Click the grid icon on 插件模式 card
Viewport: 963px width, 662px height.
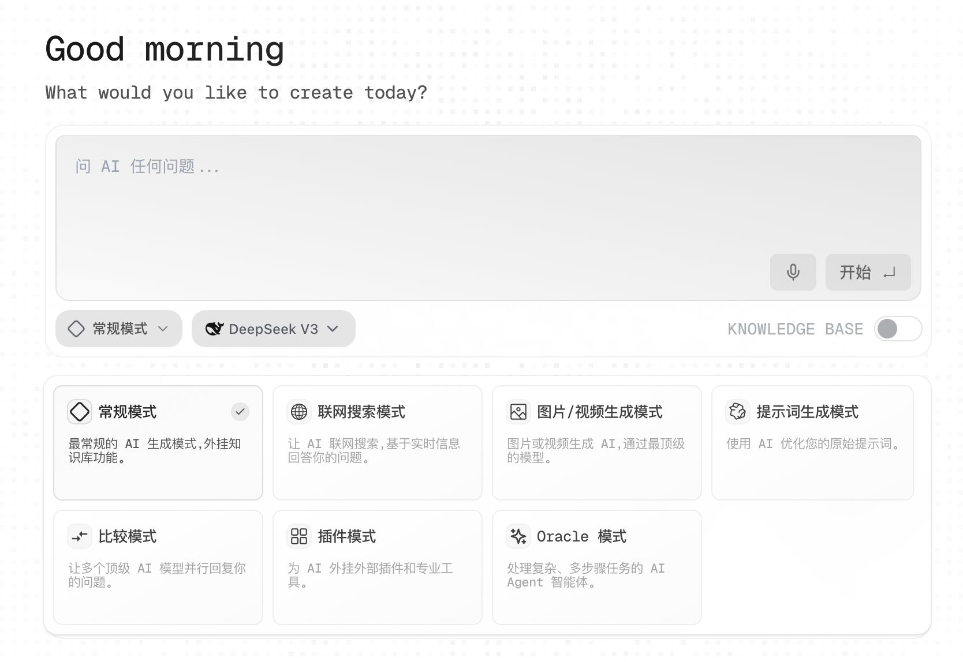tap(299, 536)
